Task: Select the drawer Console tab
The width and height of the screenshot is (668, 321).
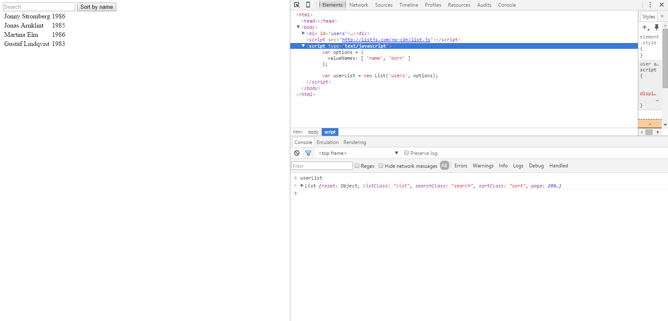Action: [x=303, y=142]
